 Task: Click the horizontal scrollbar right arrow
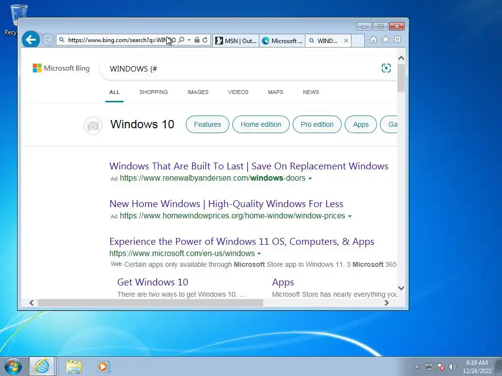(x=386, y=303)
